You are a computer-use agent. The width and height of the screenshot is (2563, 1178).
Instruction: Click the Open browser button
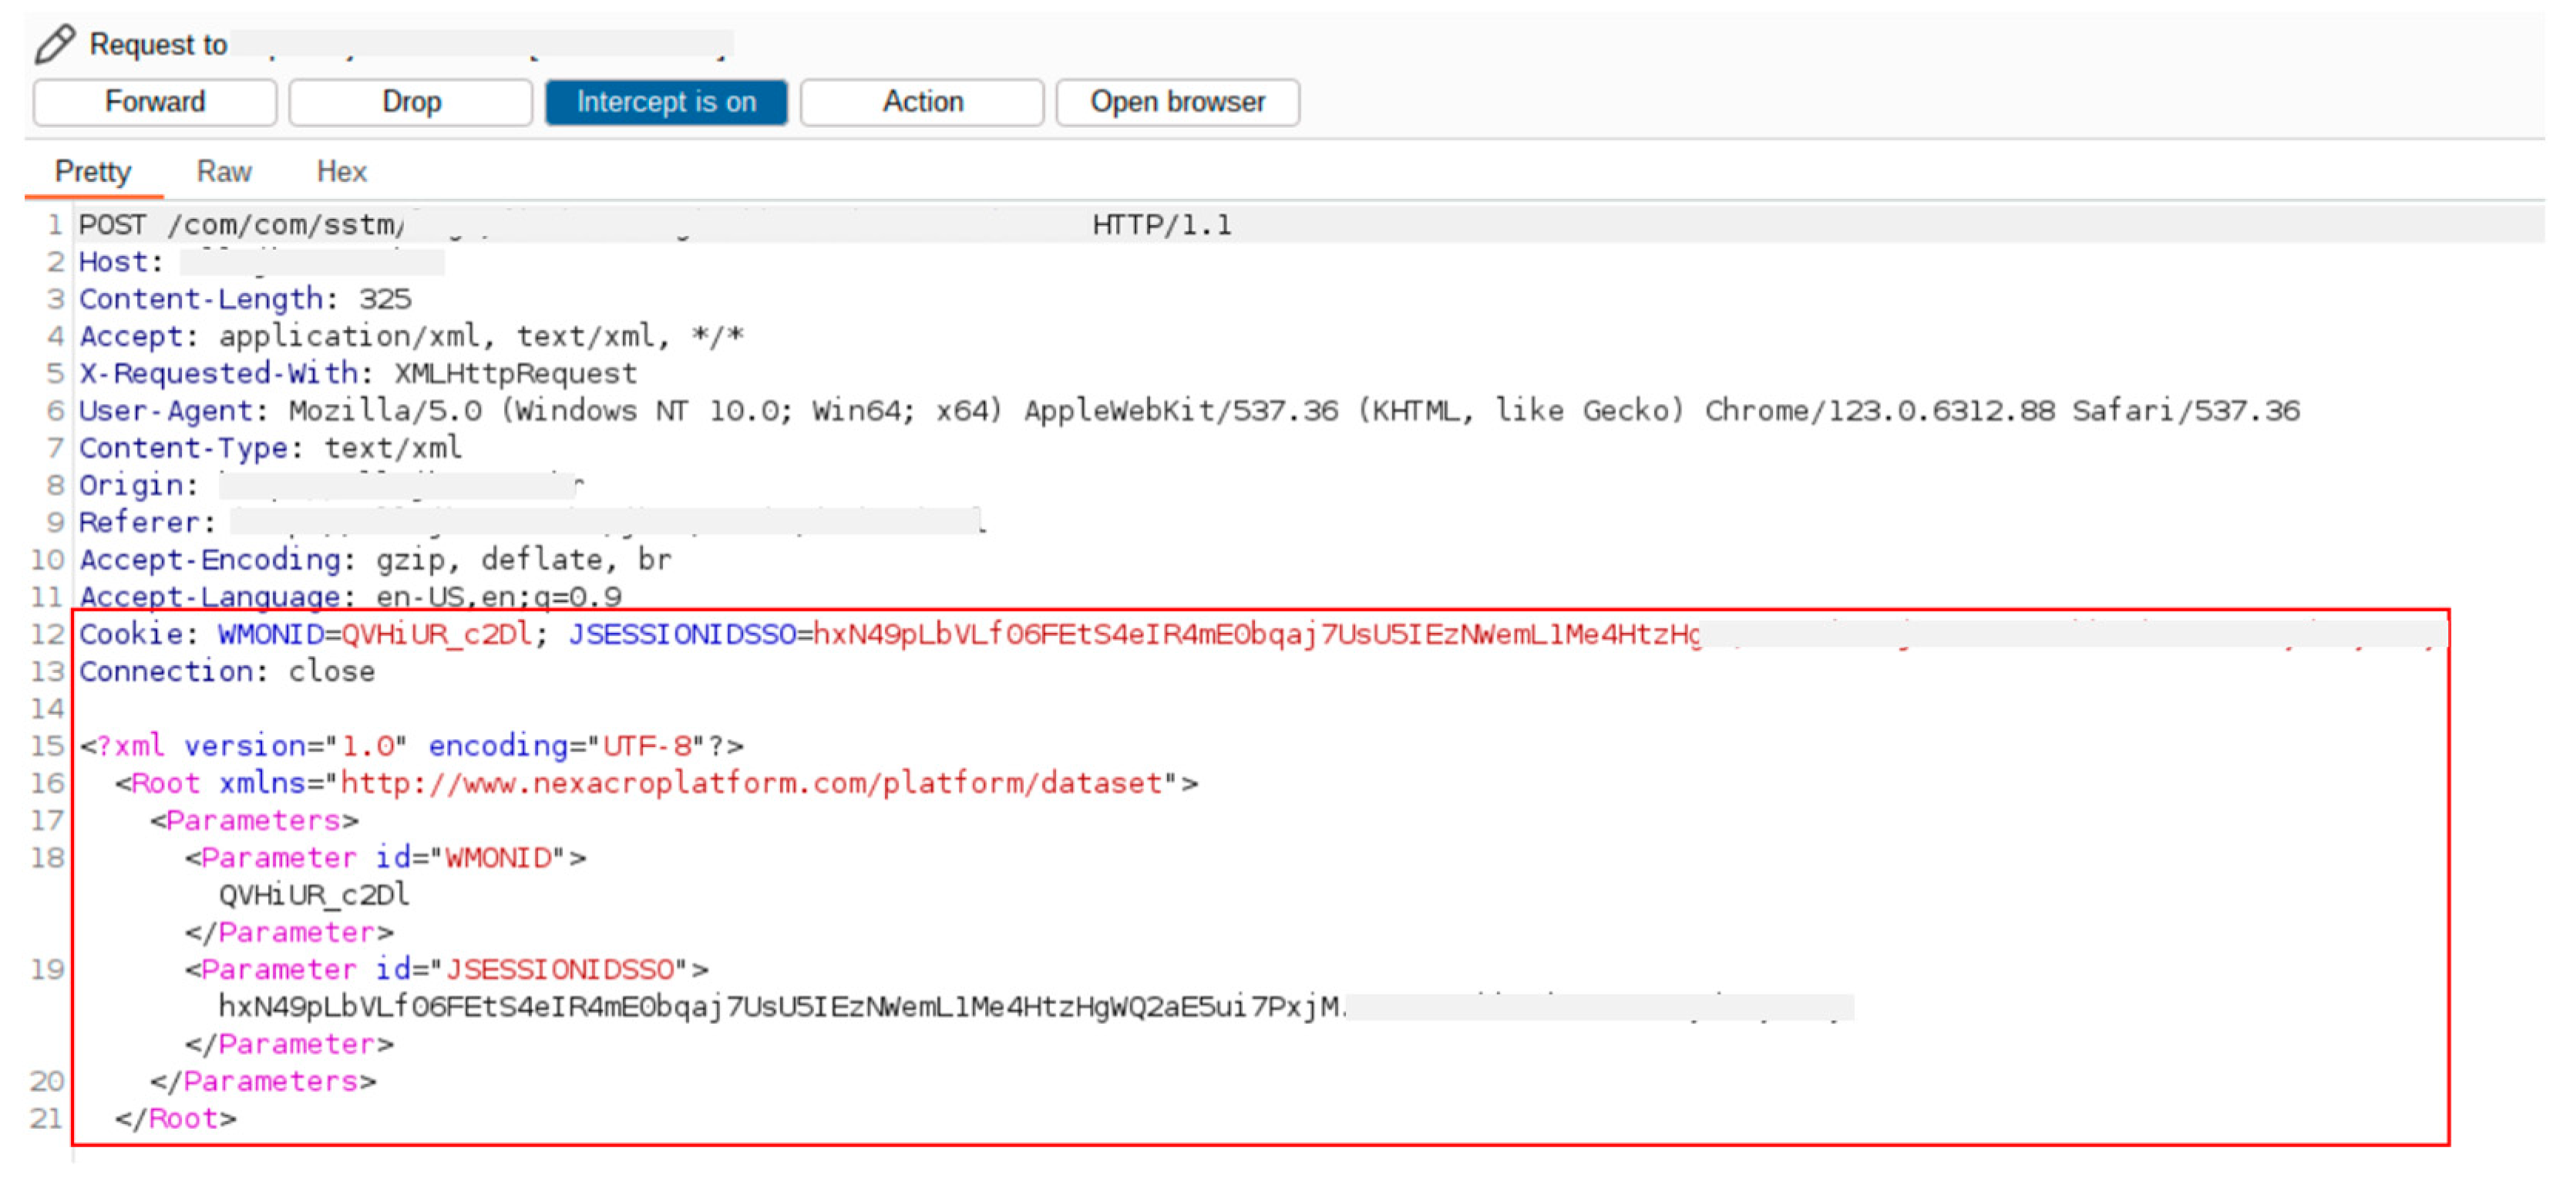pyautogui.click(x=1176, y=103)
